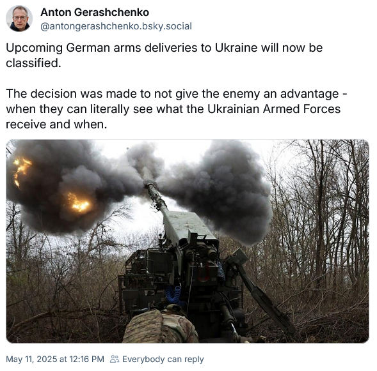Click the paragraph starting 'The decision was made'
The image size is (377, 371).
(x=176, y=109)
